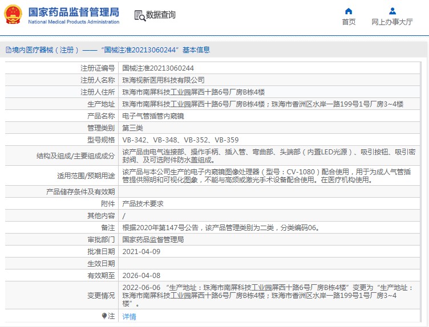Click the document icon before 境内医疗器械
The height and width of the screenshot is (327, 429).
[7, 50]
